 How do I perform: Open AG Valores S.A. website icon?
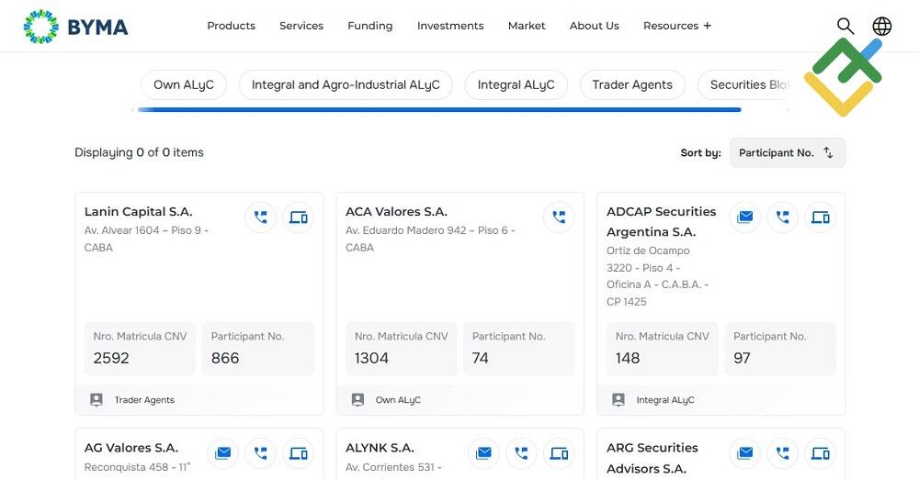coord(299,453)
